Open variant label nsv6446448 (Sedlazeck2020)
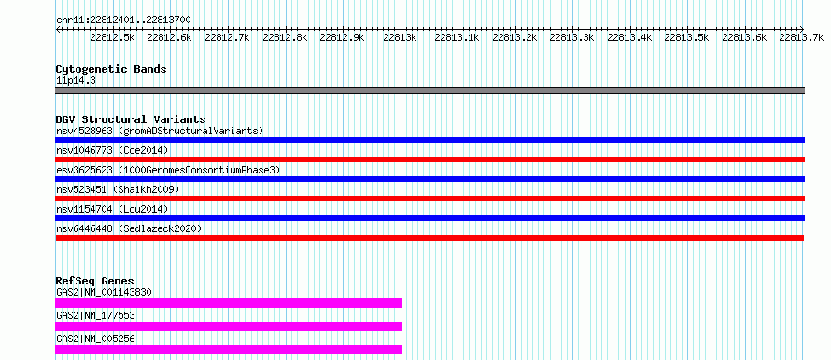 129,228
